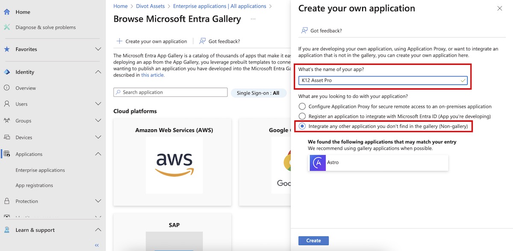
Task: Open App registrations menu item
Action: (34, 185)
